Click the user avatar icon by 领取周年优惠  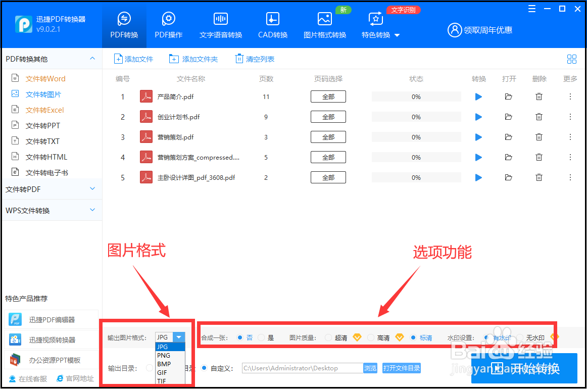tap(455, 30)
